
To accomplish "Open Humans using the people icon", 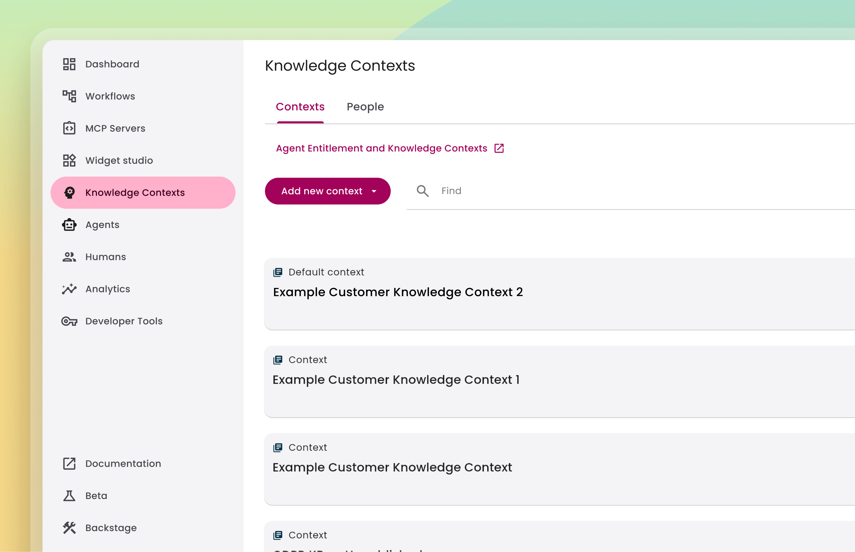I will (x=69, y=257).
